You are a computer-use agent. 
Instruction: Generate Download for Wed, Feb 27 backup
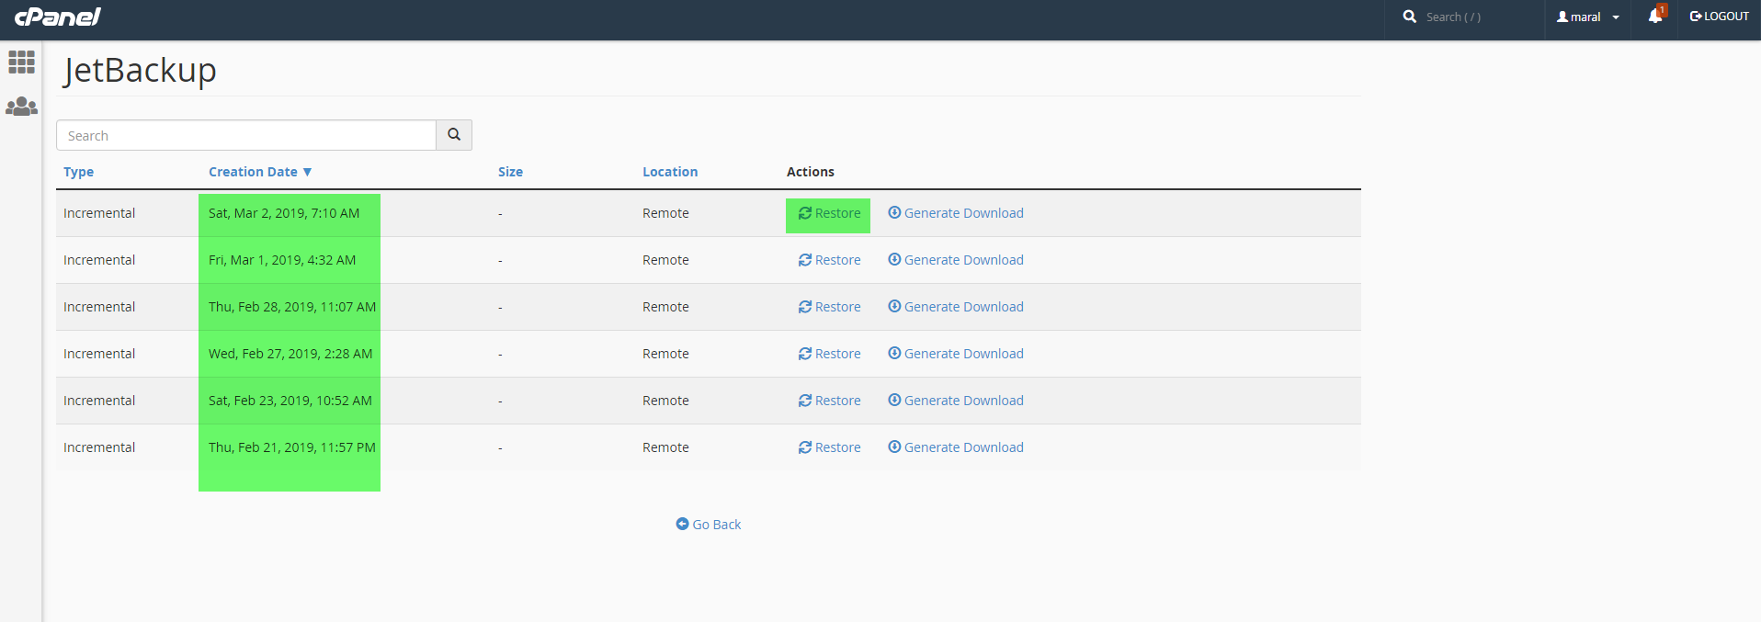tap(956, 354)
